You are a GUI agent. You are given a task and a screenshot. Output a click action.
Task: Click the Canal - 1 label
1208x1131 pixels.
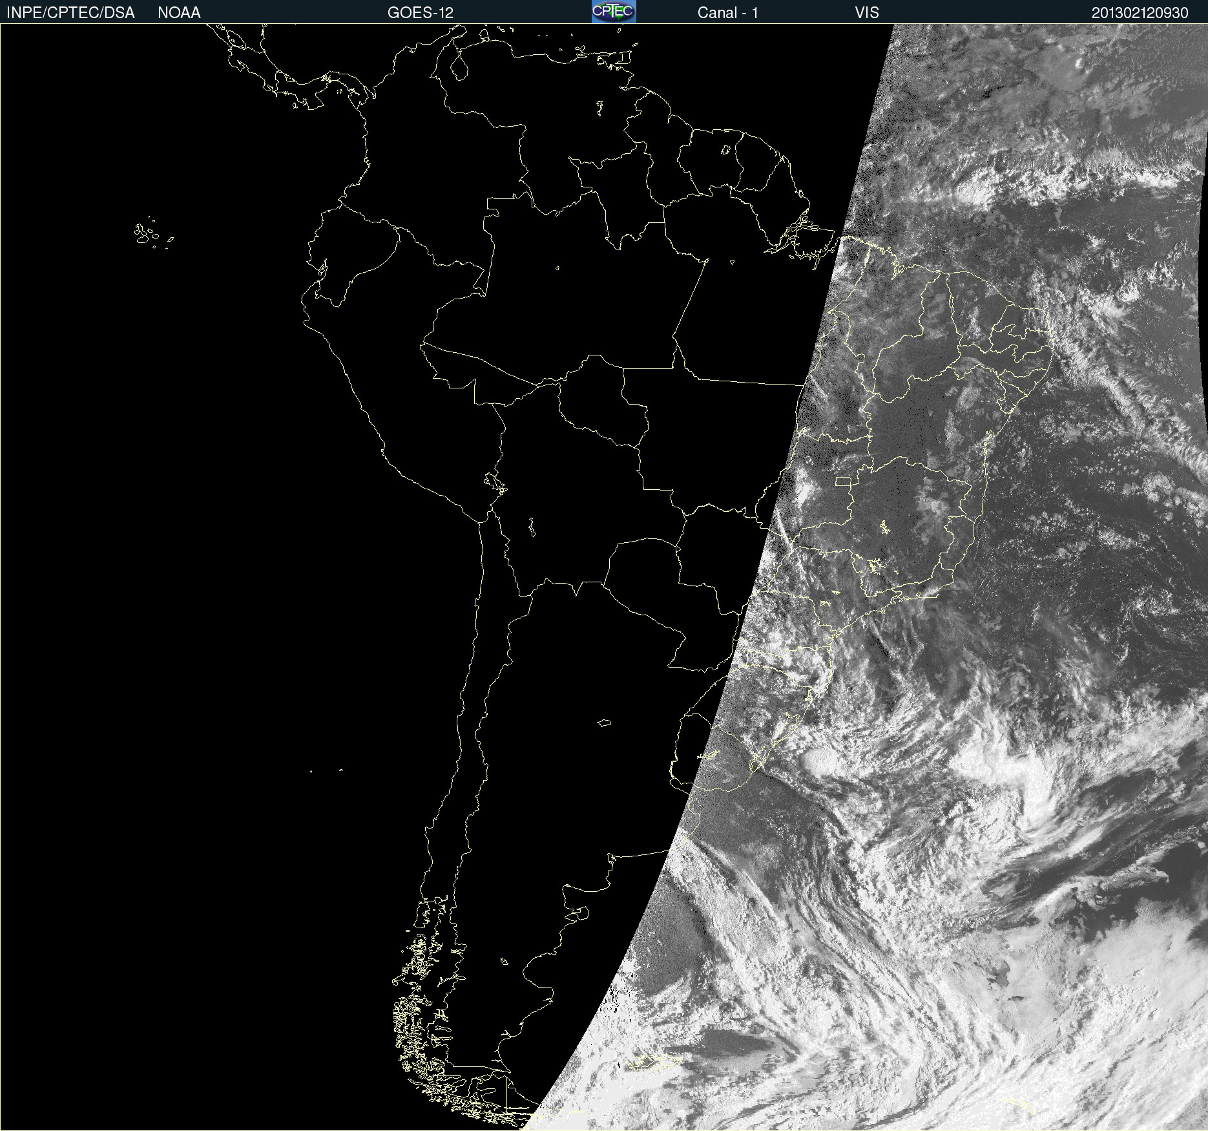coord(728,13)
